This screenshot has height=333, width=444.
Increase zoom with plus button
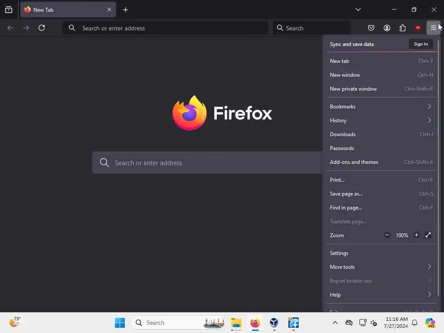(416, 235)
